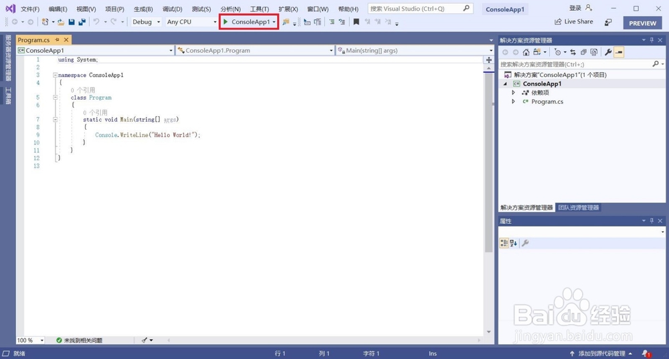Toggle Preview Selected Items in Solution Explorer

619,52
